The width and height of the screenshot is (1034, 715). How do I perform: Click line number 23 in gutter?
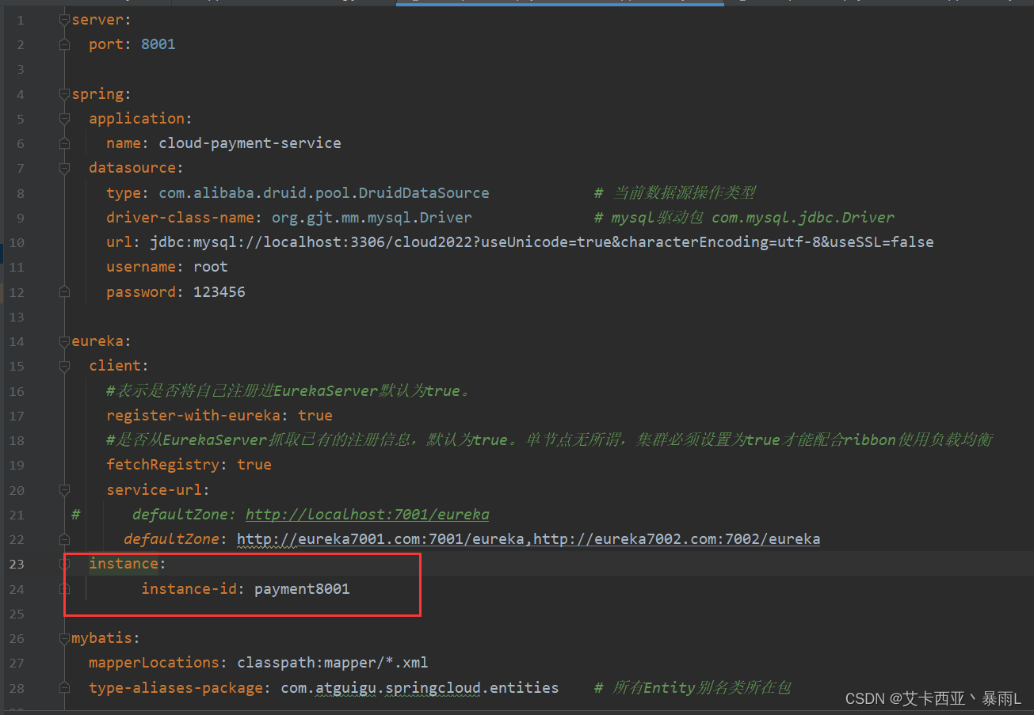coord(17,564)
